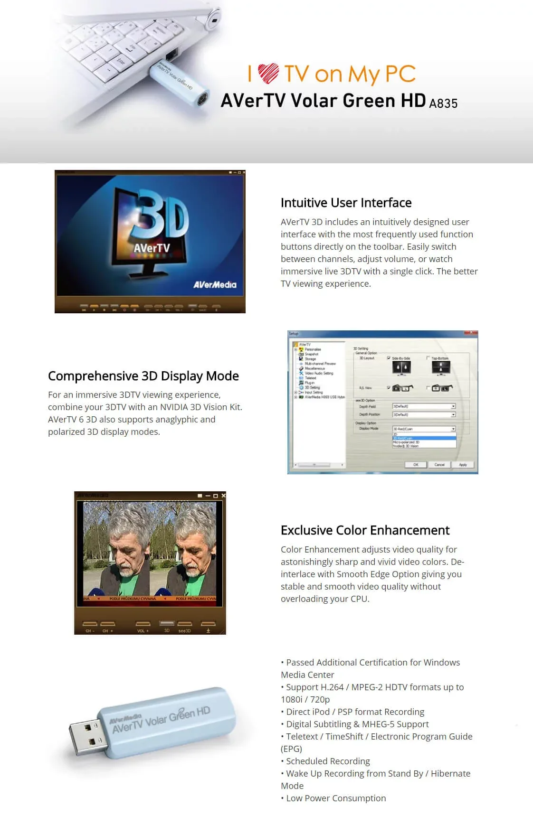Click 'Digital Subtitling & MHEG-5 Support' bullet
The image size is (533, 816).
click(355, 724)
